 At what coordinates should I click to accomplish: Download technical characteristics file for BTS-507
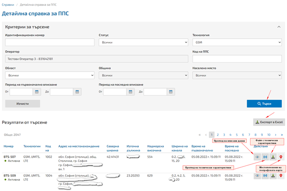tap(273, 157)
